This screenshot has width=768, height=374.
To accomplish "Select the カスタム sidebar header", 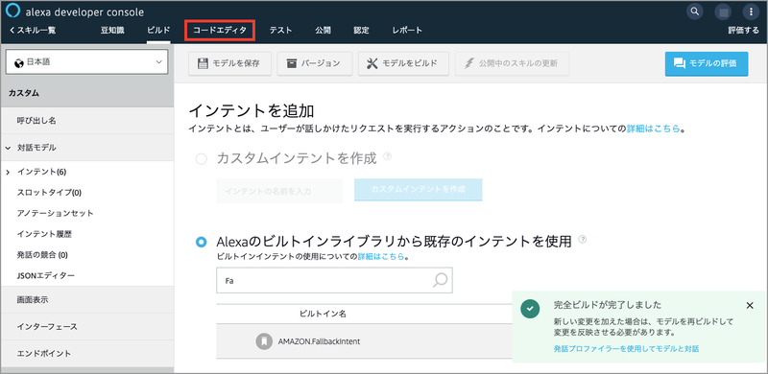I will tap(86, 93).
